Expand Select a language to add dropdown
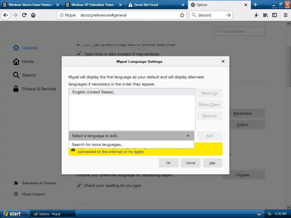 tap(131, 136)
